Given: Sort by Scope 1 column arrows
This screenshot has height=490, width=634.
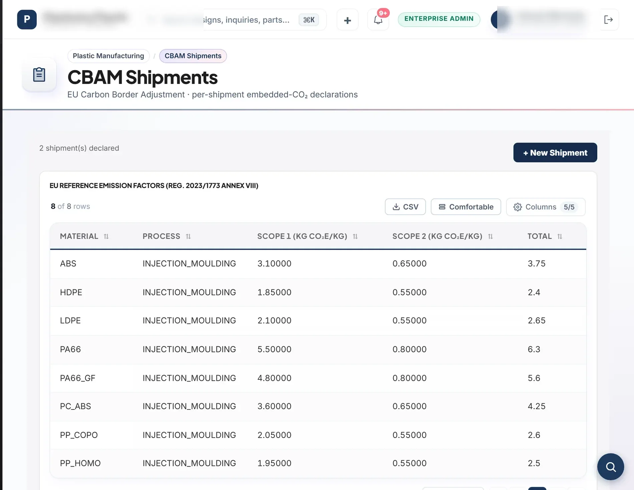Looking at the screenshot, I should click(355, 236).
